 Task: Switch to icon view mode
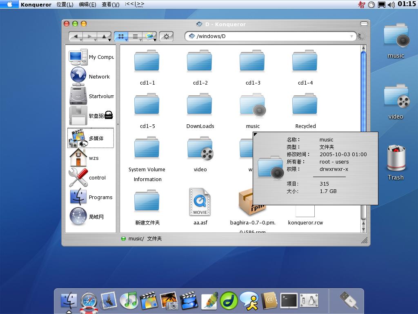pyautogui.click(x=121, y=36)
